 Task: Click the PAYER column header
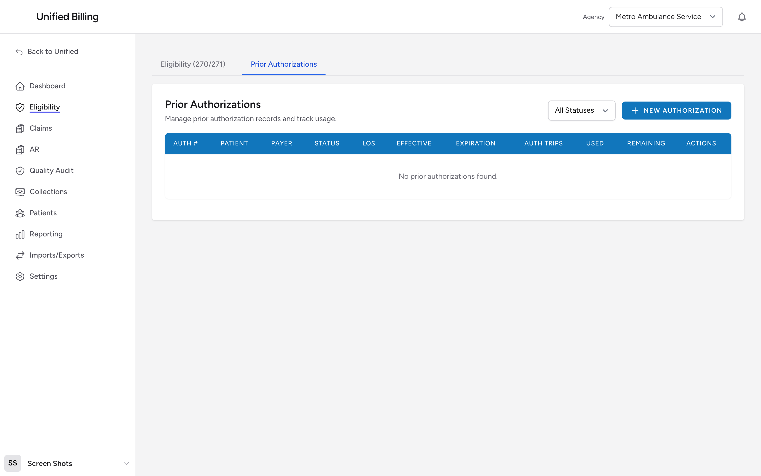pos(282,143)
